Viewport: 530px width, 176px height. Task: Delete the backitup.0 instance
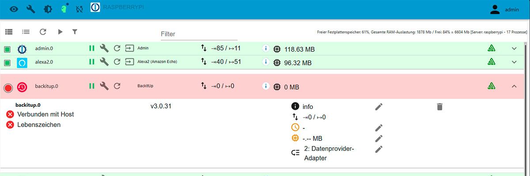439,106
